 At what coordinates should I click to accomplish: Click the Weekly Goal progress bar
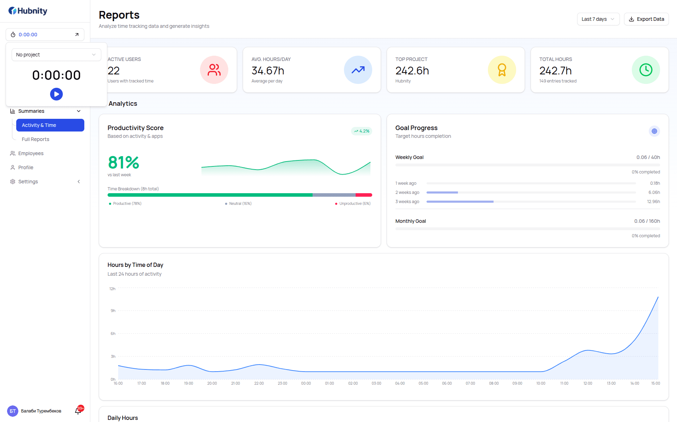click(527, 165)
